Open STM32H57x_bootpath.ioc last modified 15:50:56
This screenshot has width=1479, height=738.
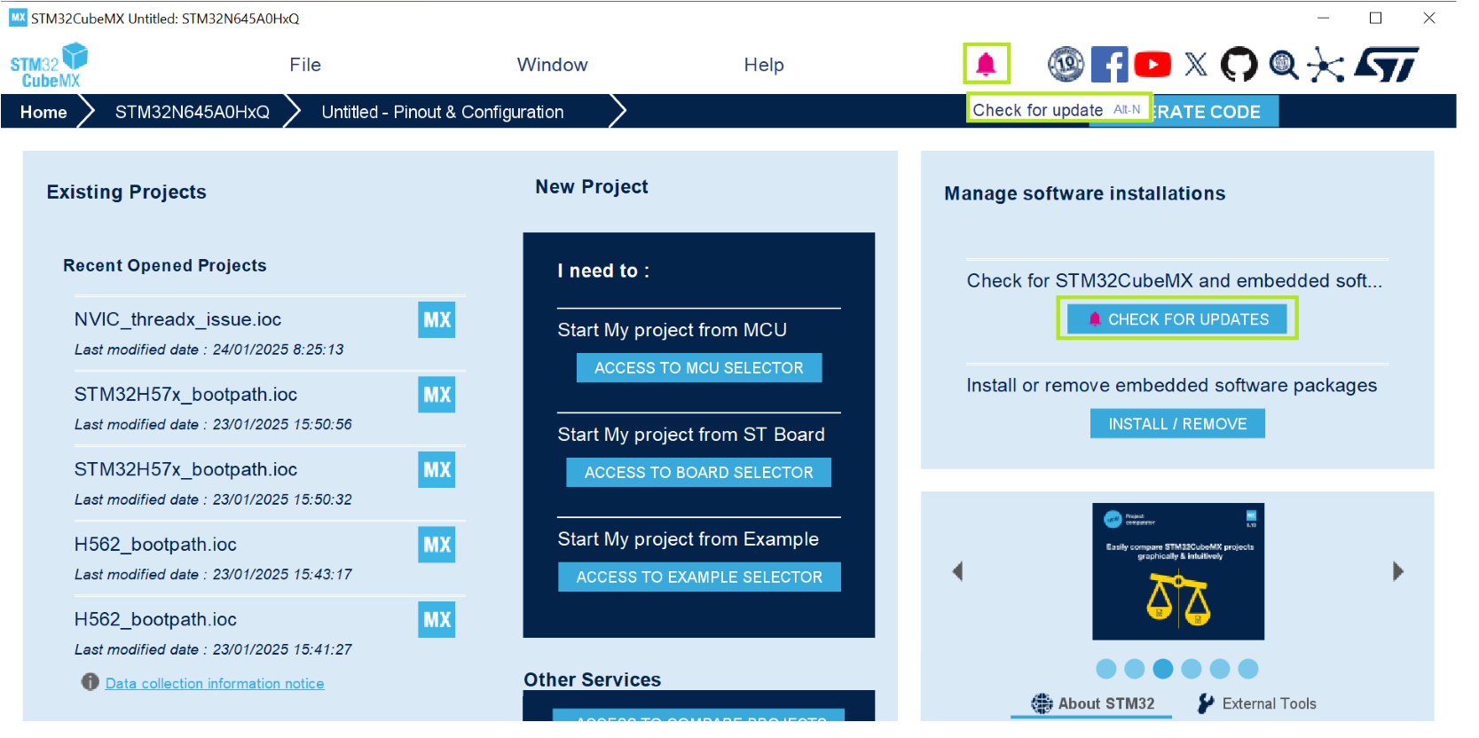[185, 395]
